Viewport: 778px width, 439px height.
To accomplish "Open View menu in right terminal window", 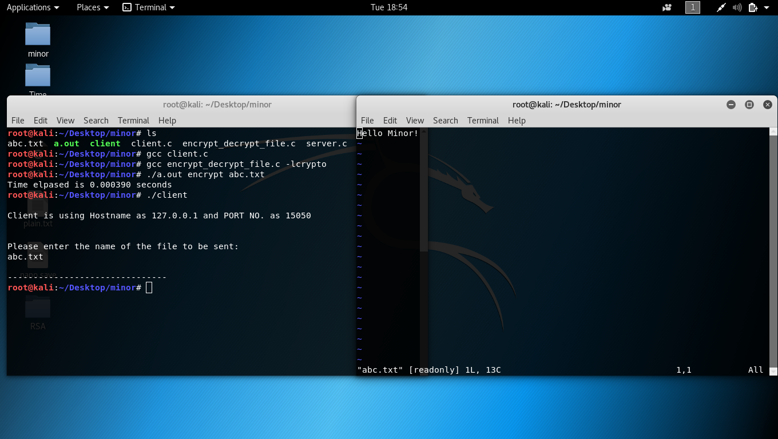I will (415, 120).
